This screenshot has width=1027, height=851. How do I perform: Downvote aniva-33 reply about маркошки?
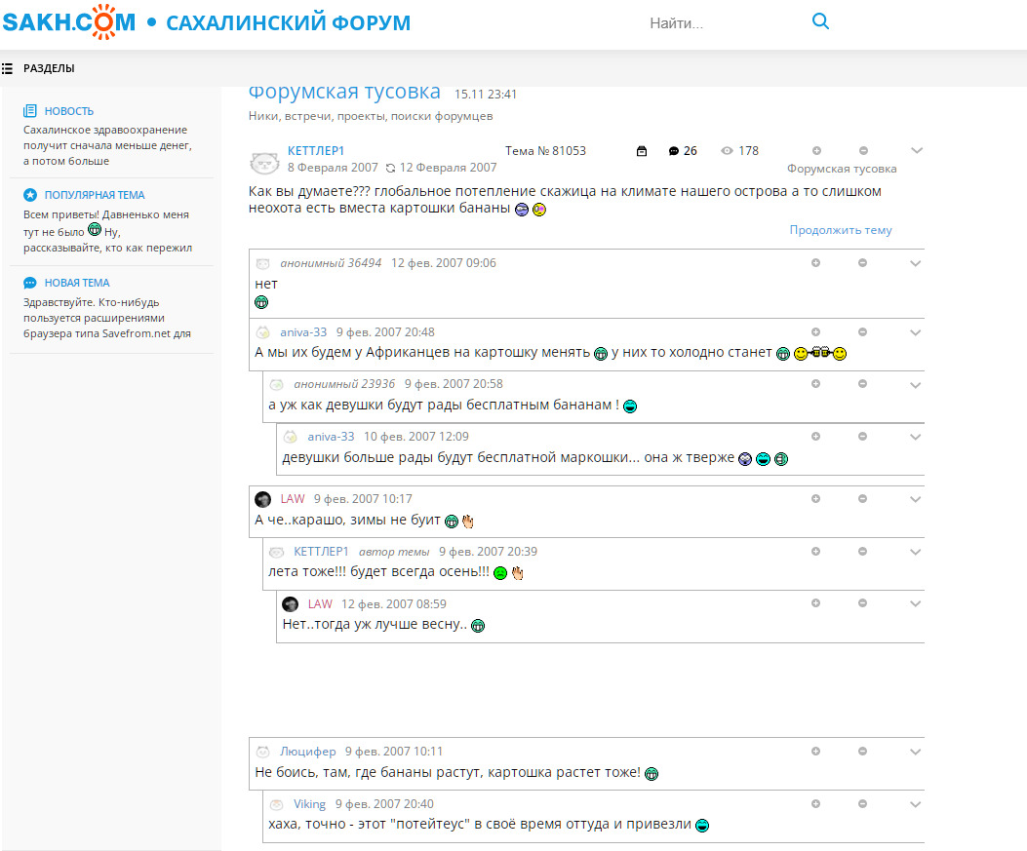(862, 436)
